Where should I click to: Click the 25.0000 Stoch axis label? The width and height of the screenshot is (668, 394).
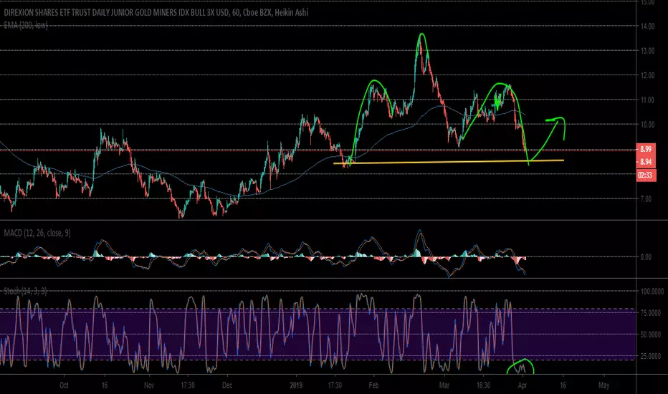[x=652, y=356]
